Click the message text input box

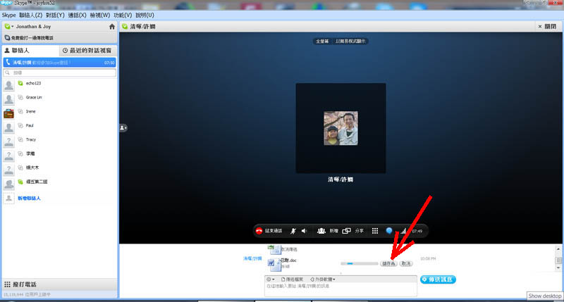(341, 289)
